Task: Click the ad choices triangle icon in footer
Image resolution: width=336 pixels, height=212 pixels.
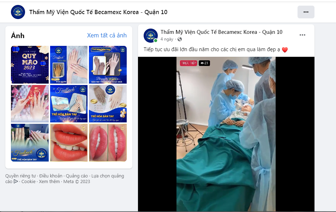Action: click(16, 181)
